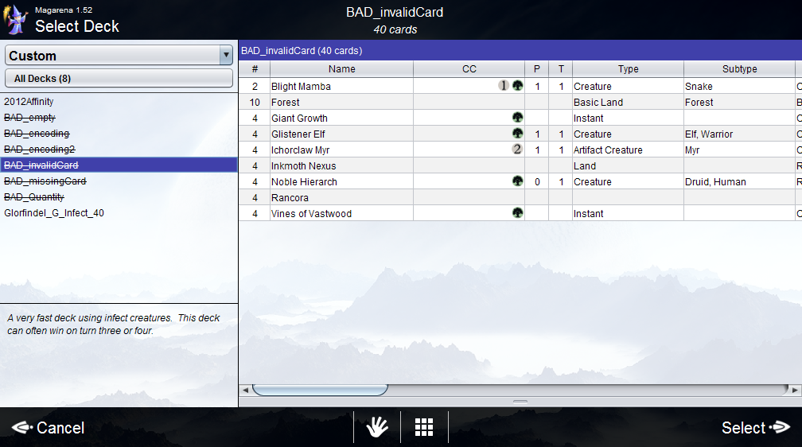This screenshot has height=447, width=802.
Task: Click the sample hand icon
Action: click(x=377, y=427)
